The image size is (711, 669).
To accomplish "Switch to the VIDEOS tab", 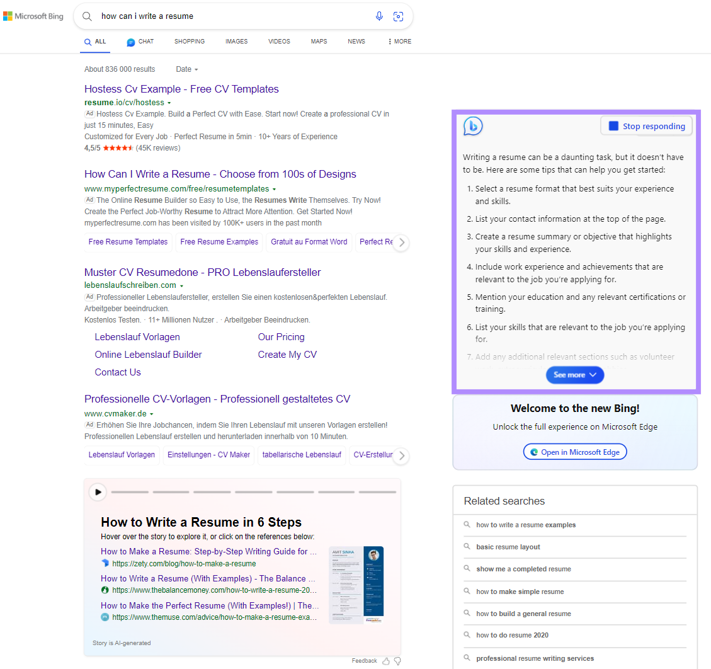I will 279,41.
